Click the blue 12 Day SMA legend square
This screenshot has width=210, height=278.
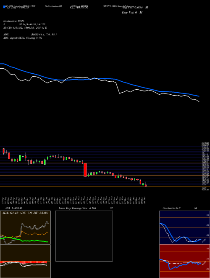[x=4, y=7]
